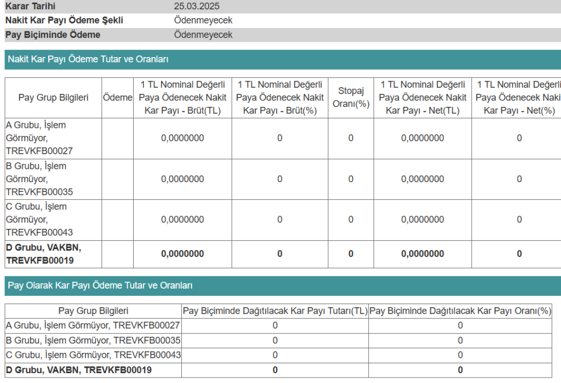This screenshot has height=383, width=561.
Task: Click the Kar Payı - Brüt(TL) column header
Action: coord(182,98)
